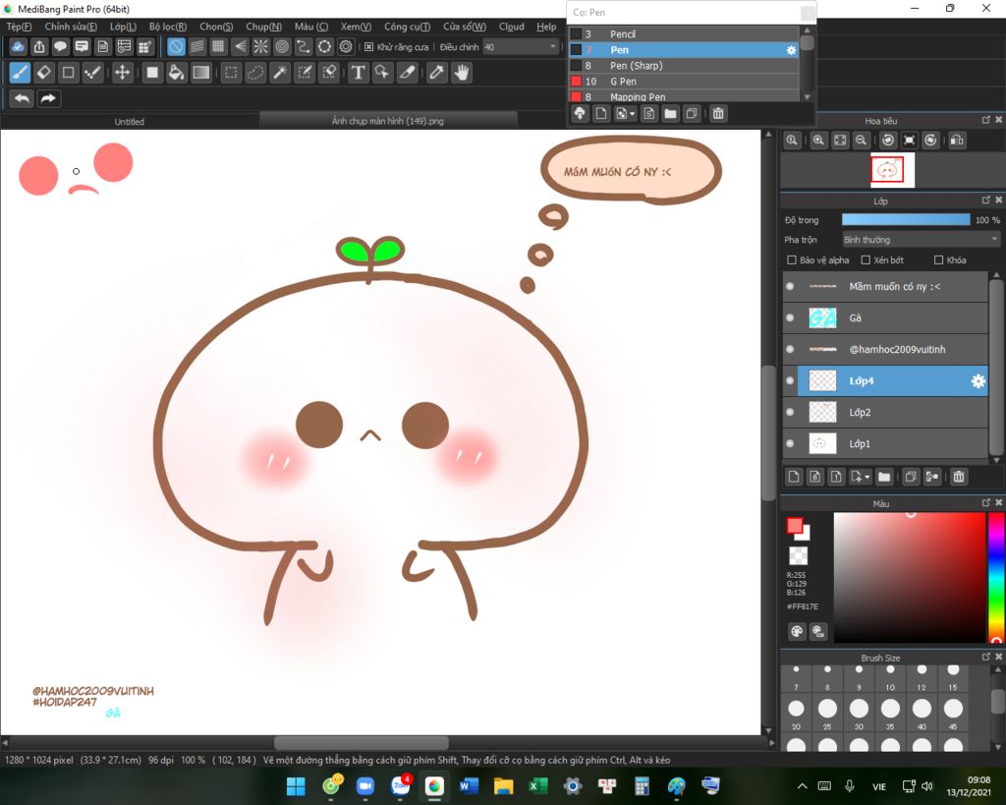1006x805 pixels.
Task: Click the navigator preview thumbnail
Action: coord(892,169)
